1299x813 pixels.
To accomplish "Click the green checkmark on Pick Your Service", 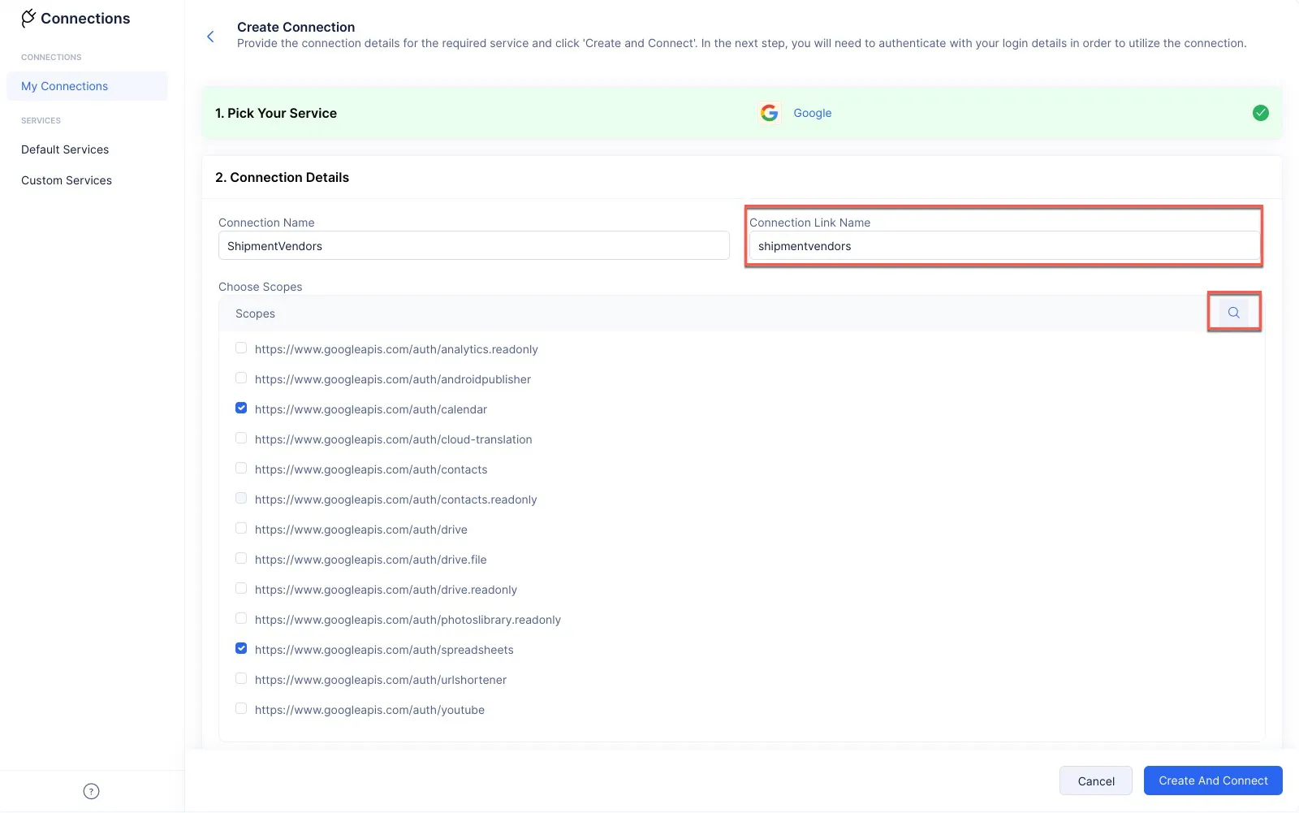I will 1260,113.
